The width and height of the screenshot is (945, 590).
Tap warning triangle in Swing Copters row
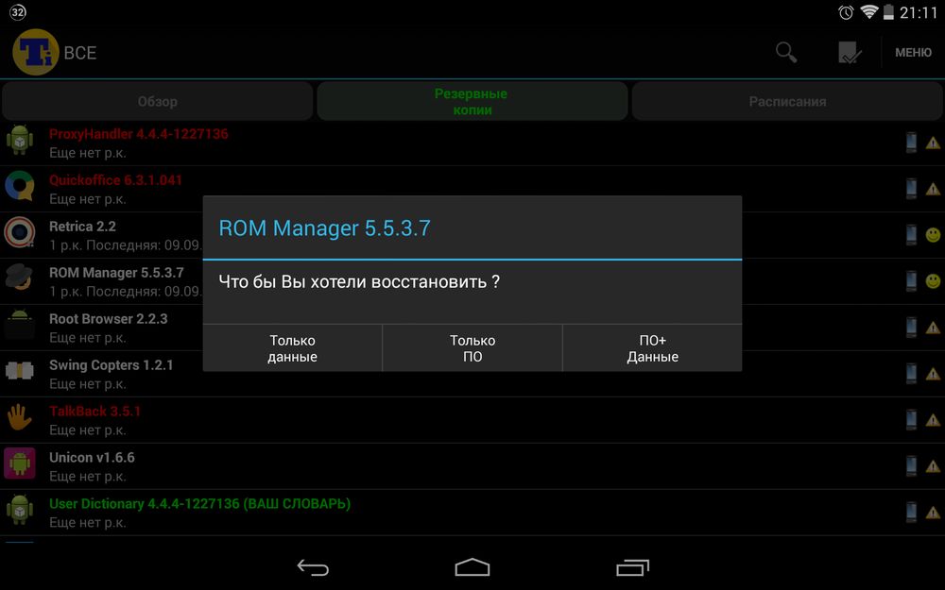tap(933, 374)
